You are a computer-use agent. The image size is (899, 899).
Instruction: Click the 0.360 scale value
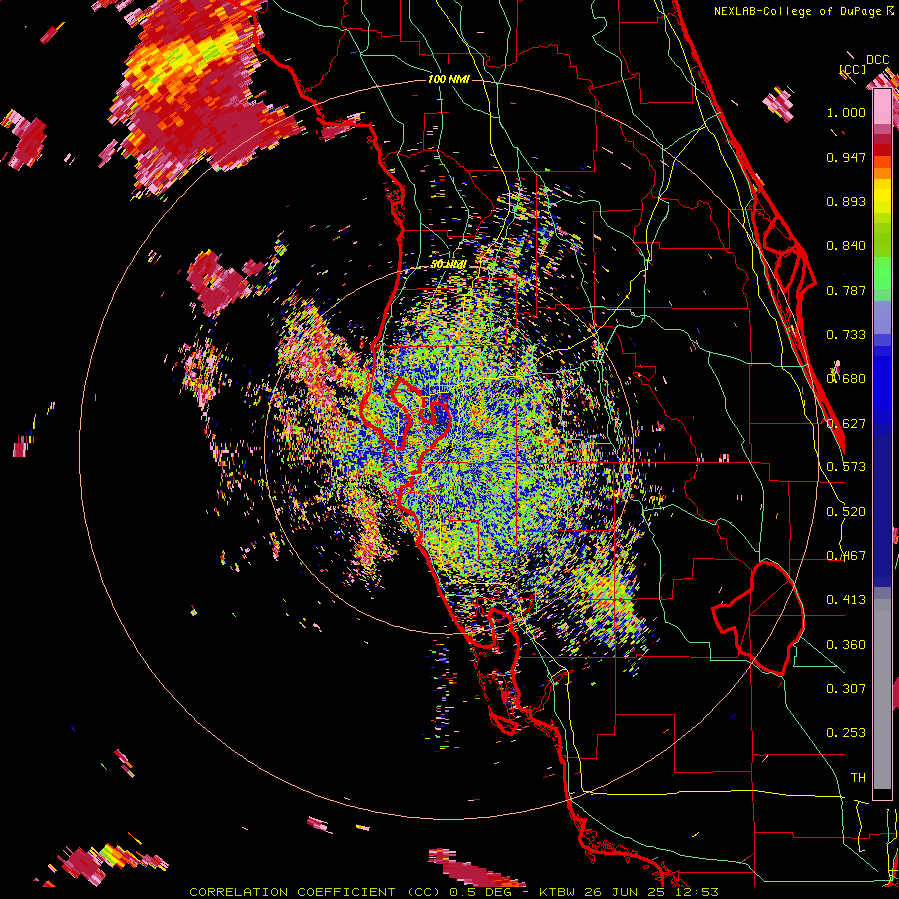pos(846,645)
